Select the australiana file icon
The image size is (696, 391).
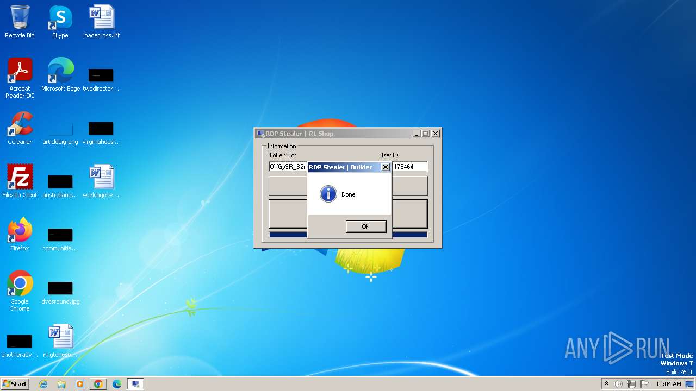click(x=60, y=185)
